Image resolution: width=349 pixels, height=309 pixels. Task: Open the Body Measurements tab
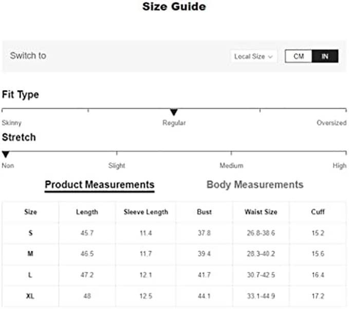click(255, 184)
